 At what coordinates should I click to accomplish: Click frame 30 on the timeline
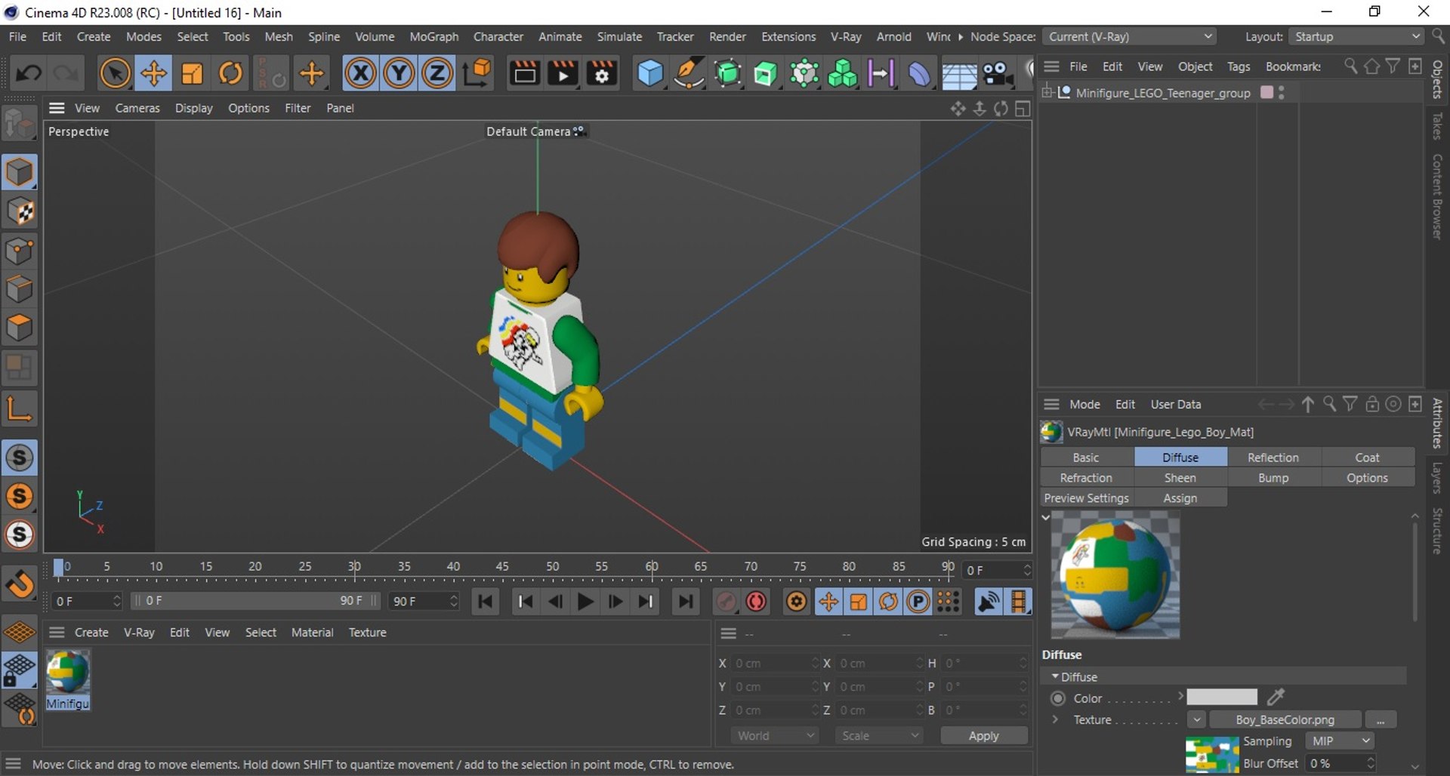354,567
